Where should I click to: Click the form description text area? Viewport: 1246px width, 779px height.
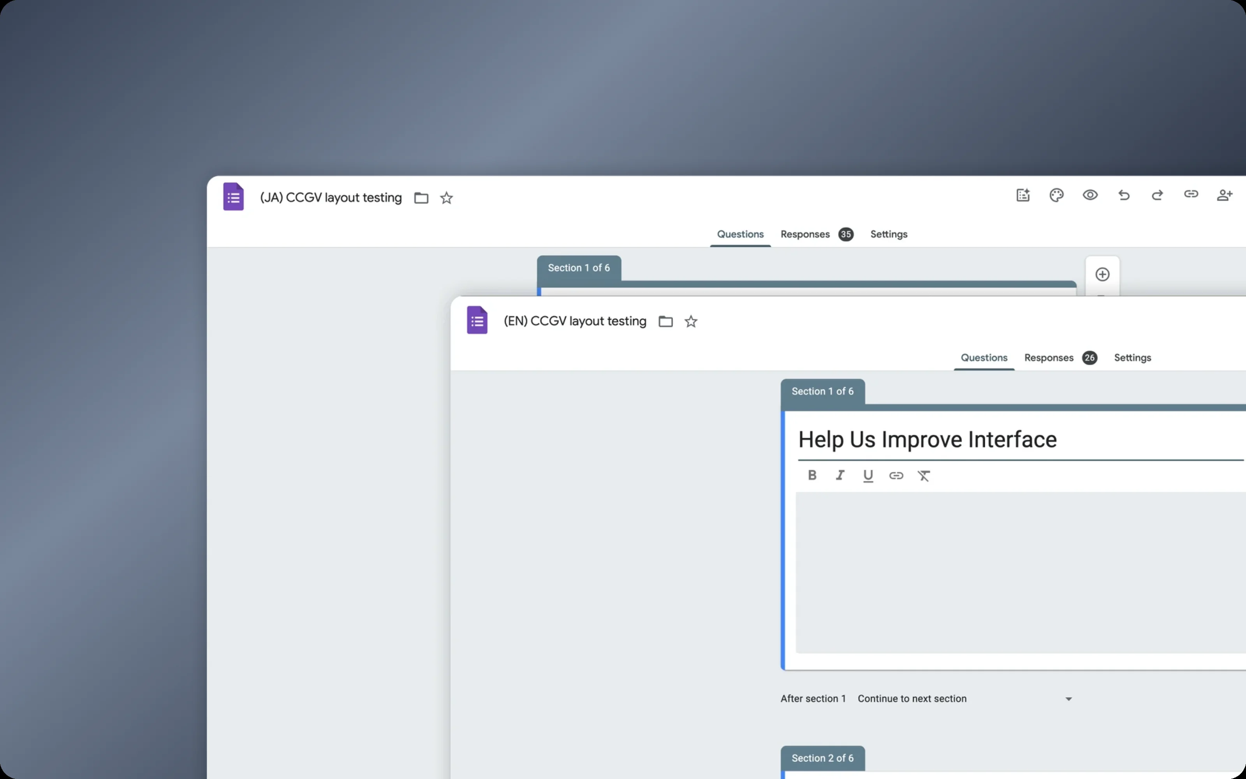coord(1021,573)
